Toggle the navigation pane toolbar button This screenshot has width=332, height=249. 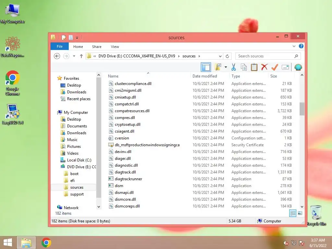pos(206,67)
